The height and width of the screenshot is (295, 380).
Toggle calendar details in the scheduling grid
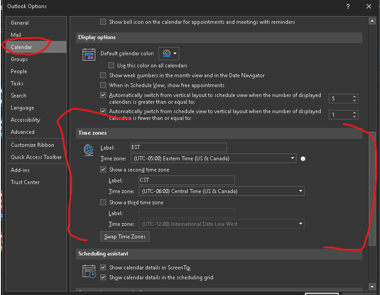tap(103, 277)
